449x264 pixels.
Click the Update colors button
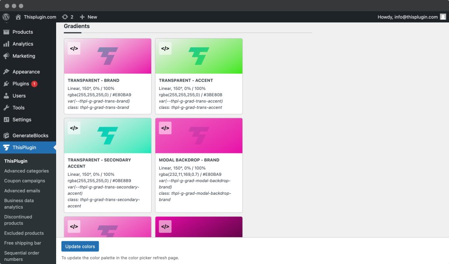pos(80,246)
